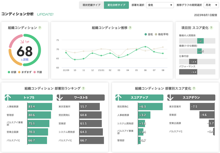Open the 部署を選択 dropdown showing 全社

point(160,5)
